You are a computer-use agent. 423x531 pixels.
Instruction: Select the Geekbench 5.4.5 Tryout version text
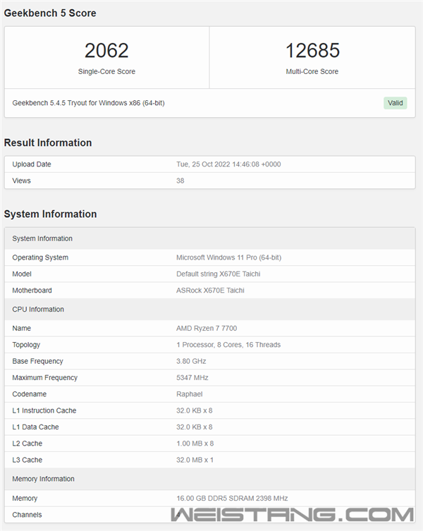tap(88, 103)
